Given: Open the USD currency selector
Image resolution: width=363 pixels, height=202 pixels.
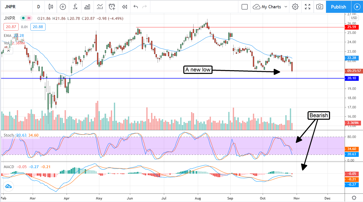Looking at the screenshot, I should point(354,18).
